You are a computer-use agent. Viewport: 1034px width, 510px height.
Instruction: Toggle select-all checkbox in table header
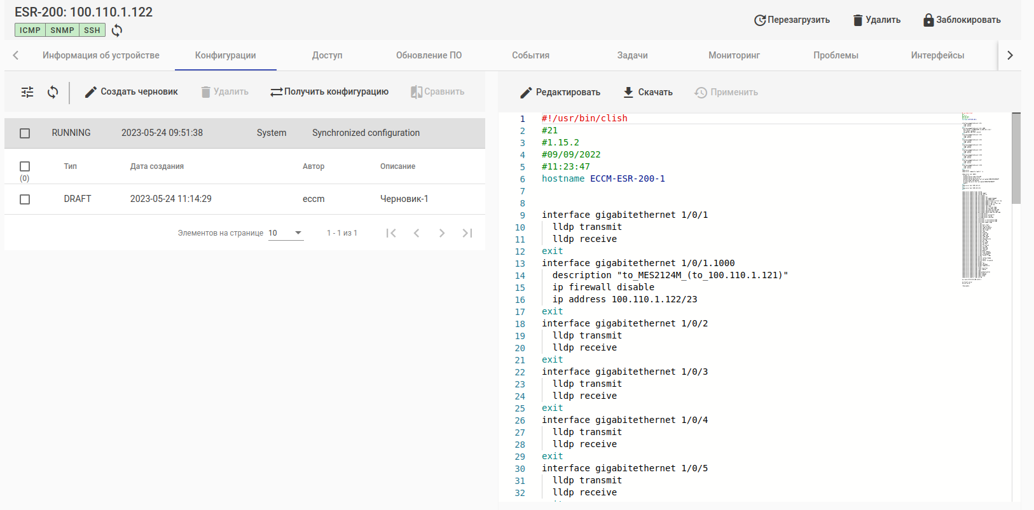(25, 166)
